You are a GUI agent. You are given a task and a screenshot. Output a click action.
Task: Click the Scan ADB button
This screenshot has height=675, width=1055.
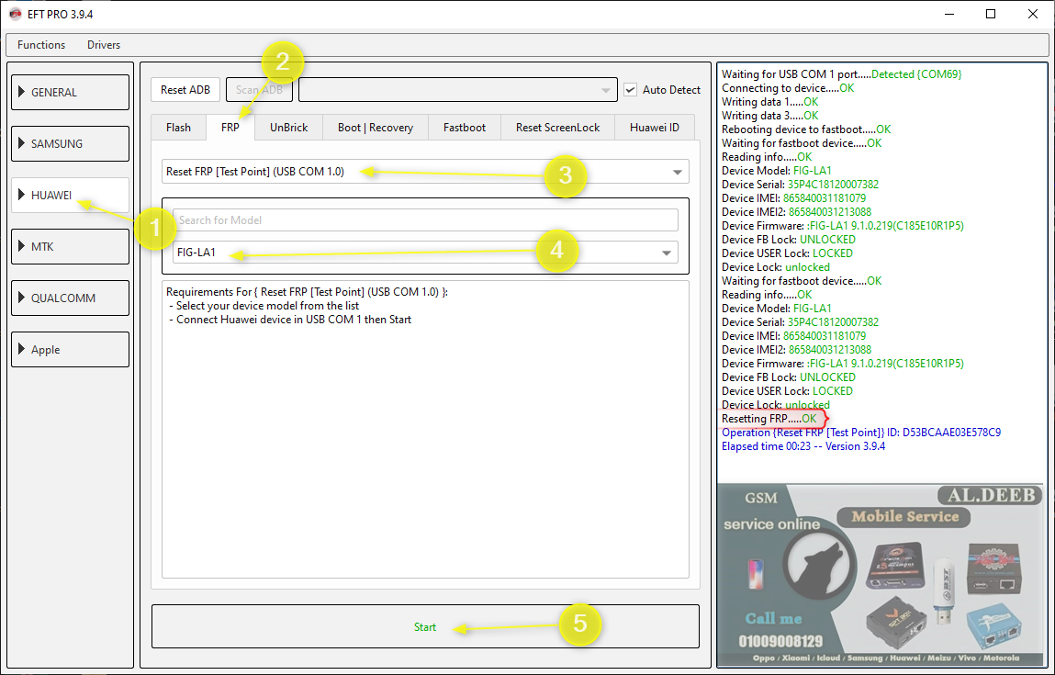(x=259, y=89)
